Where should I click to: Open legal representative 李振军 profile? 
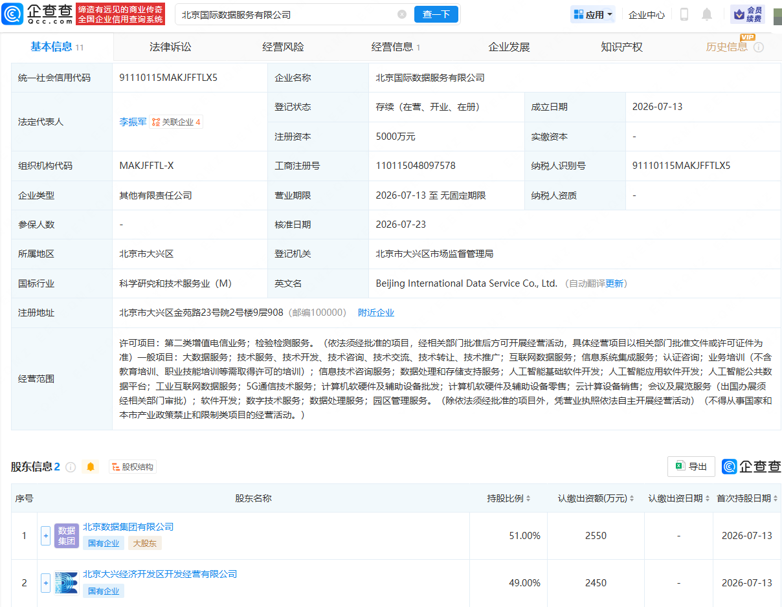pyautogui.click(x=133, y=122)
